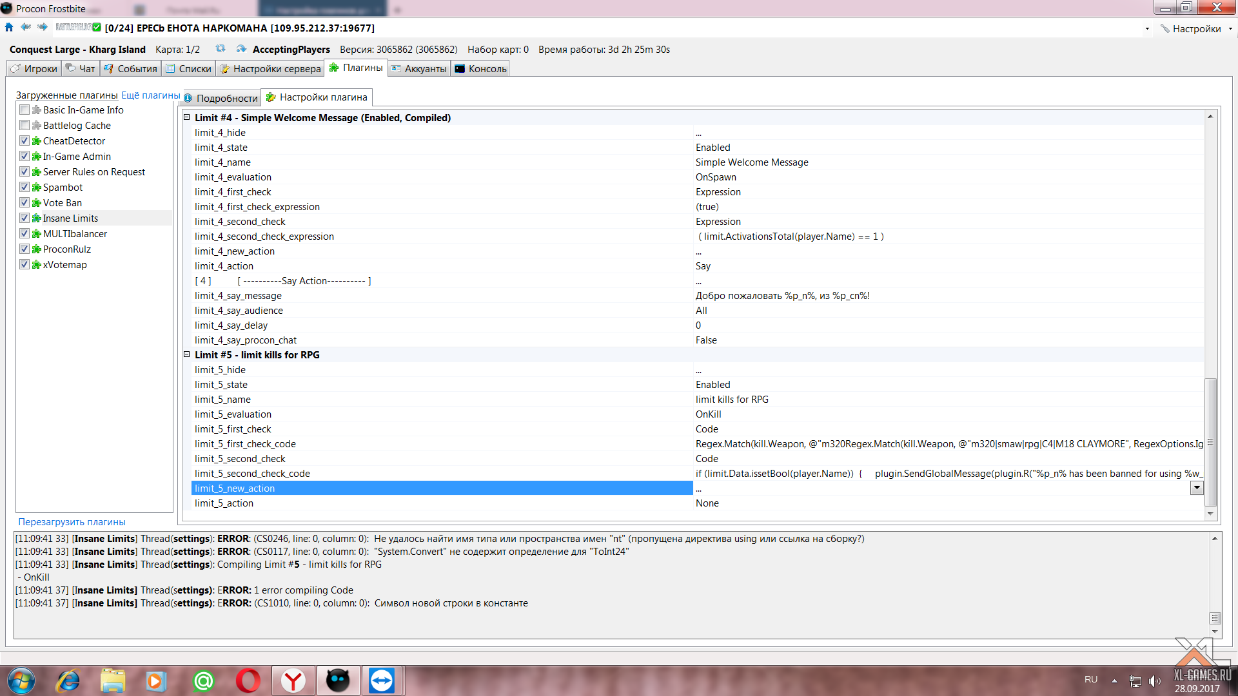Switch to the Настройки сервера tab

tap(270, 68)
